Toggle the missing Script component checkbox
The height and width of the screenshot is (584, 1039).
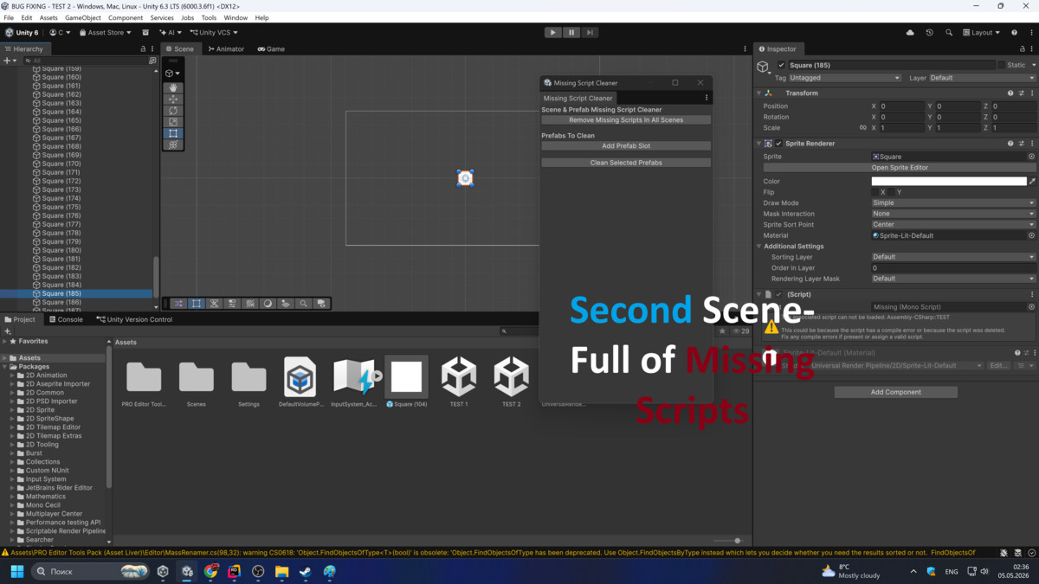tap(778, 294)
